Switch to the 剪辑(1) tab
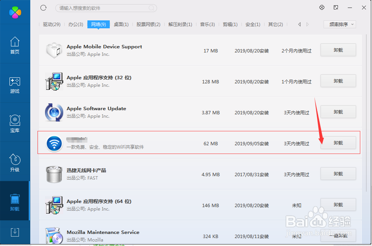 coord(230,25)
